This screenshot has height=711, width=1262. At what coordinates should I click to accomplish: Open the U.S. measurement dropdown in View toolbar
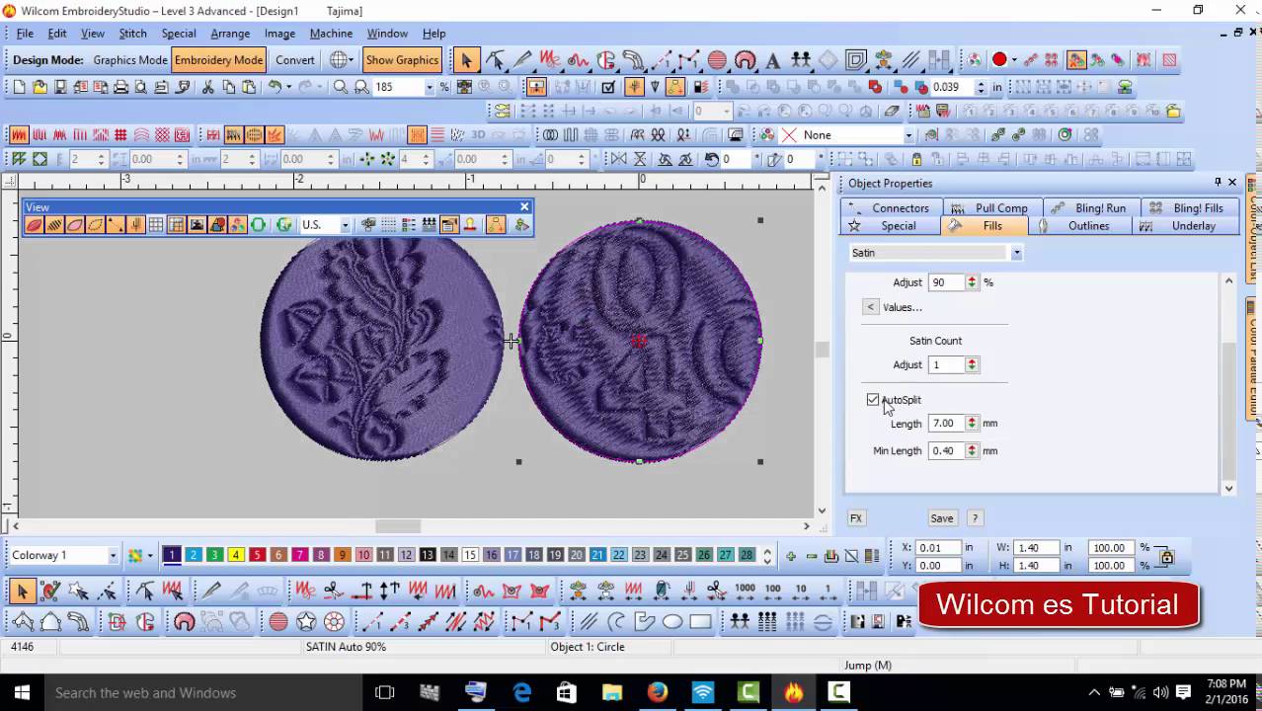[345, 225]
